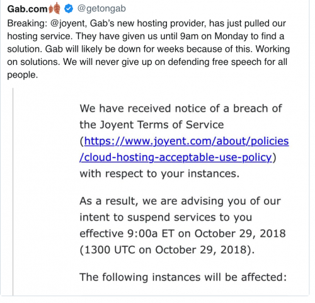The width and height of the screenshot is (315, 303).
Task: Click the 'Breaking:' tweet text
Action: (148, 49)
